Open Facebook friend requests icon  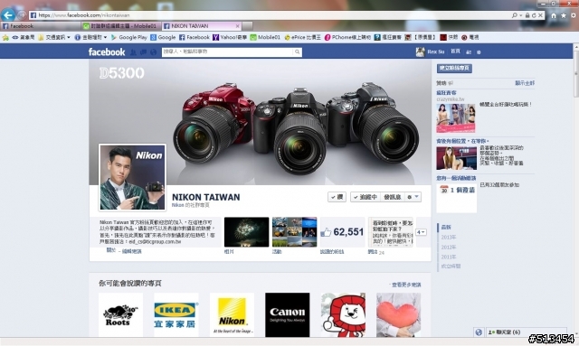133,52
